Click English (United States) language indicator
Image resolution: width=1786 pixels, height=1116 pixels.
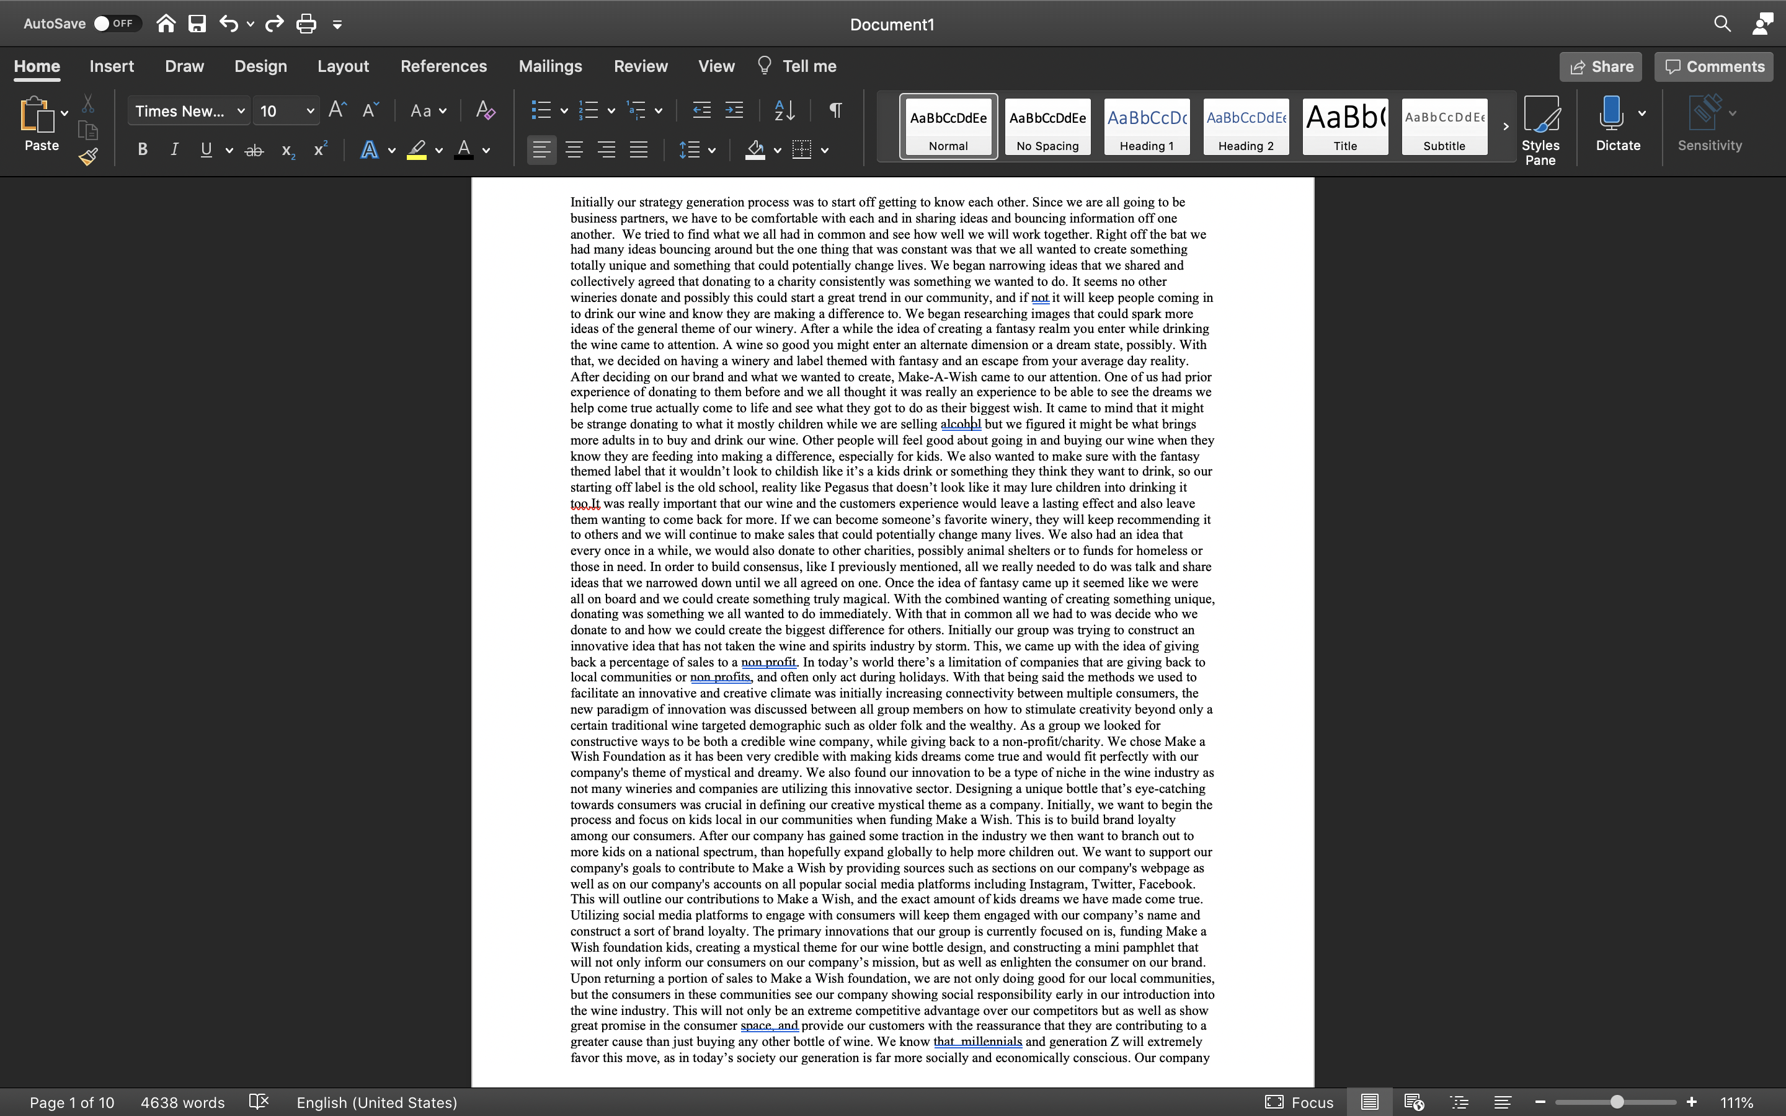point(377,1102)
